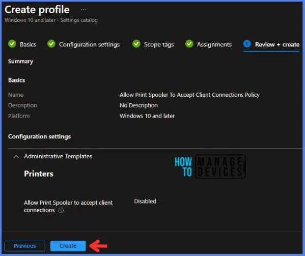305x256 pixels.
Task: Click 'Allow Print Spooler to accept client connections' label
Action: (68, 206)
